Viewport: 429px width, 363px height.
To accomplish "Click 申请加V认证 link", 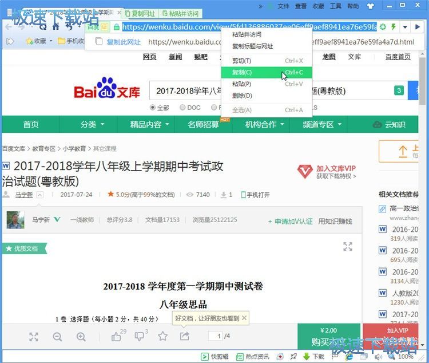I will (290, 222).
